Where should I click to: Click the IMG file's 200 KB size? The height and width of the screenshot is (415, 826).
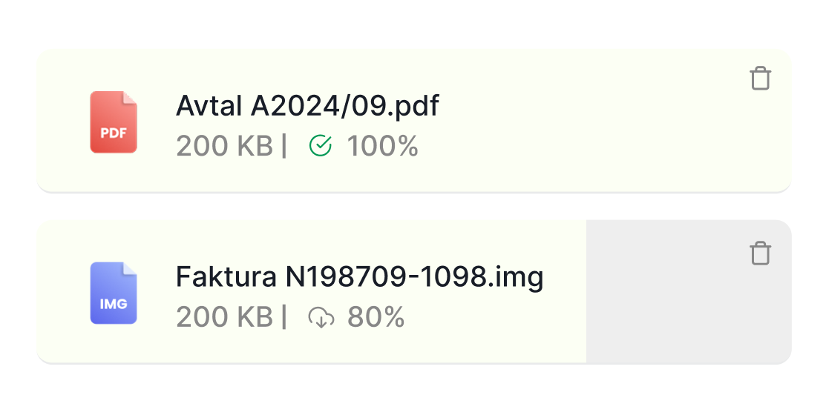[x=224, y=318]
